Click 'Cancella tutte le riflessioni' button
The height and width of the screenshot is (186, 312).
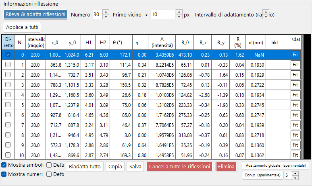pyautogui.click(x=179, y=167)
